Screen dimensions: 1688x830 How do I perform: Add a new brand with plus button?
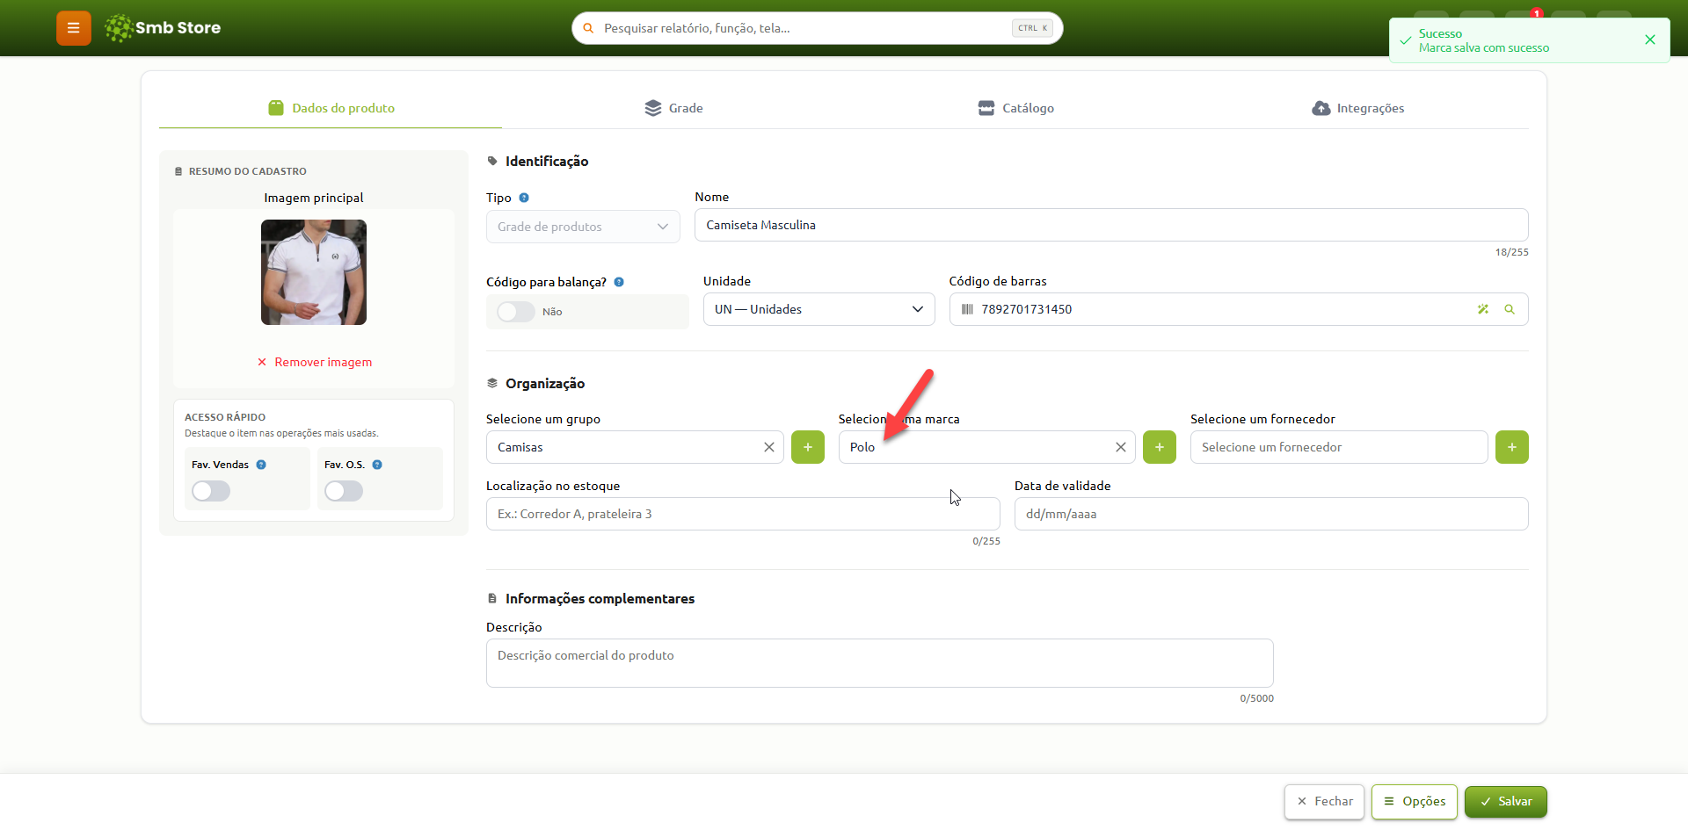[1160, 447]
